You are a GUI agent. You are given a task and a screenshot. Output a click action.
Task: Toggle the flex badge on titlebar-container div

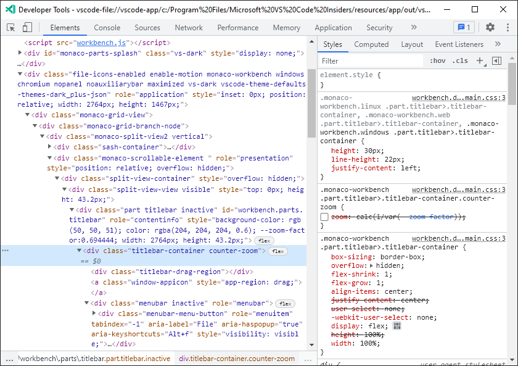[277, 251]
